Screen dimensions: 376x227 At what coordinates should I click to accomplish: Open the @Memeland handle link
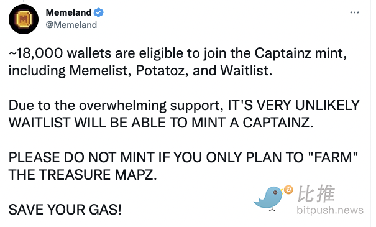[71, 25]
